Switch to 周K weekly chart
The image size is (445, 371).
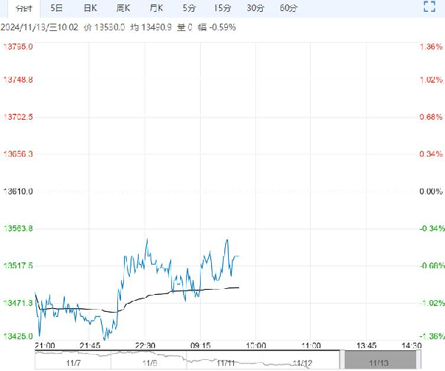123,8
